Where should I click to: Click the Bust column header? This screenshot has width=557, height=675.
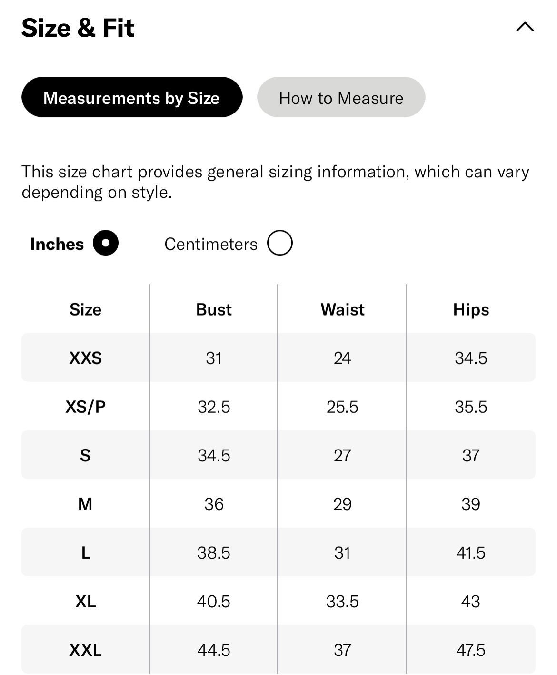click(x=214, y=309)
